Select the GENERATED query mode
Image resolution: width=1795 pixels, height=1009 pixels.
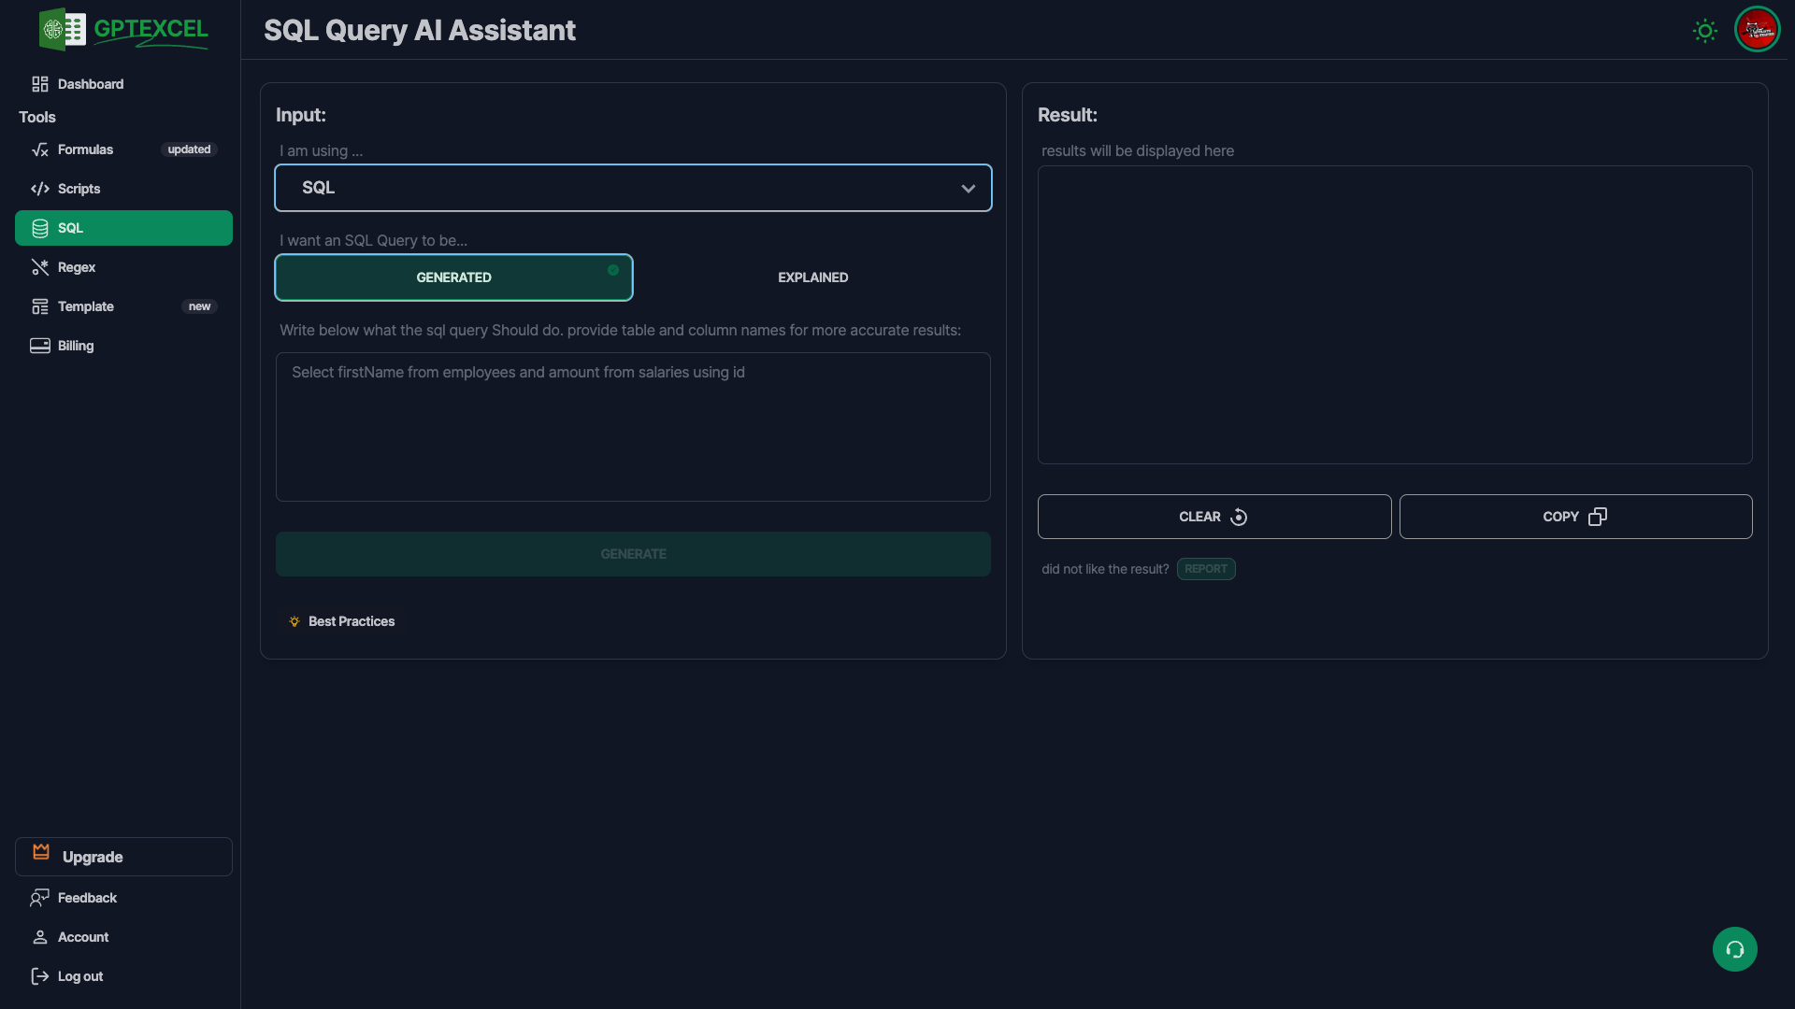(453, 277)
